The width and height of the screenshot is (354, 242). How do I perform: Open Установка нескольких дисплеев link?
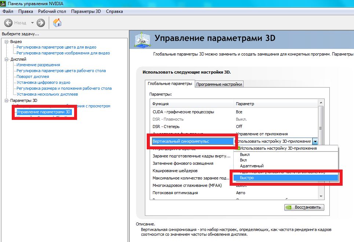[47, 94]
